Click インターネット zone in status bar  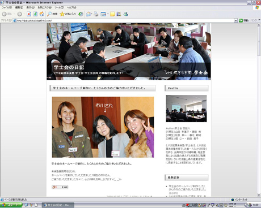tap(239, 200)
